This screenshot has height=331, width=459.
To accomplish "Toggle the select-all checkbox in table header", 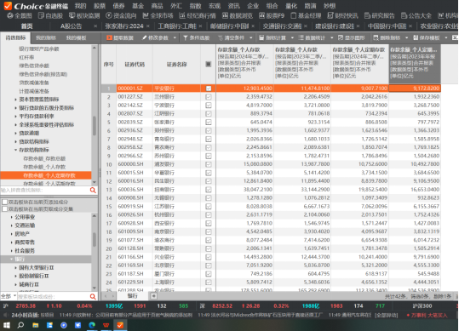I will pos(209,64).
